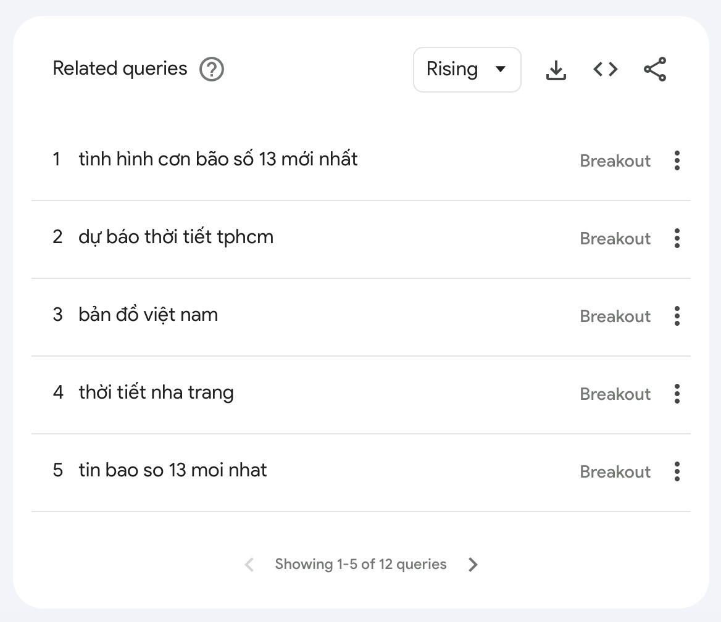Open the Rising sort dropdown
Viewport: 721px width, 622px height.
click(467, 69)
